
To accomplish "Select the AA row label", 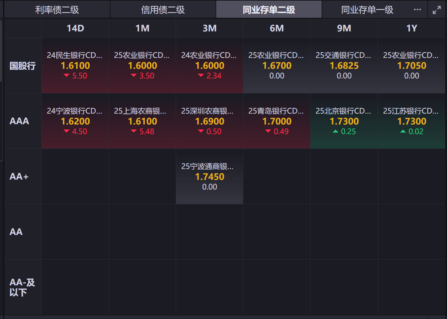I will tap(16, 232).
